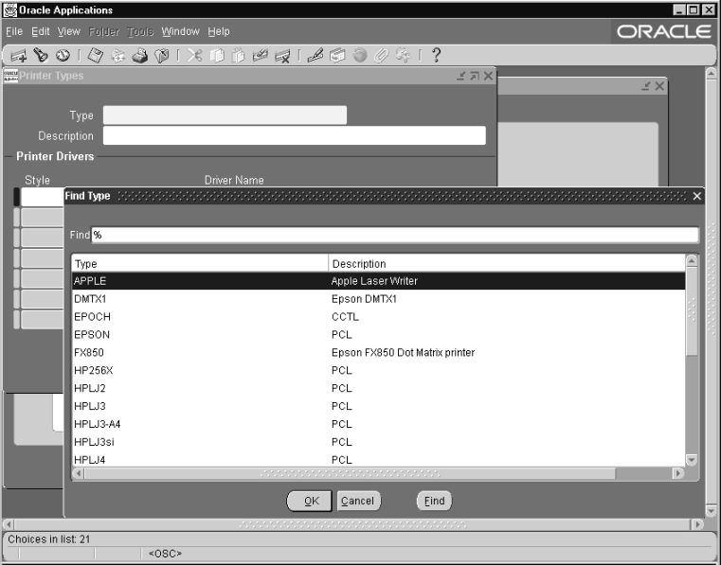The width and height of the screenshot is (721, 565).
Task: Click the main window scroll down arrow
Action: pos(712,511)
